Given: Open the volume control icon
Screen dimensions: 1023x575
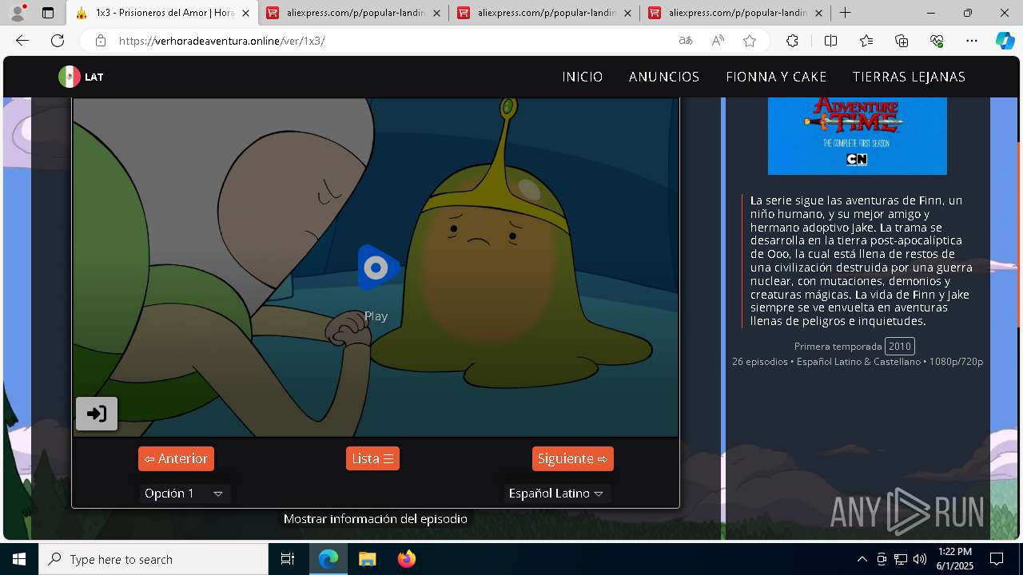Looking at the screenshot, I should click(x=919, y=559).
